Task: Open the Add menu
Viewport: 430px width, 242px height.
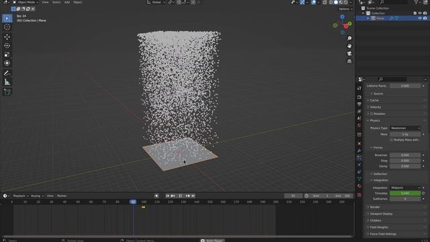Action: [x=67, y=2]
